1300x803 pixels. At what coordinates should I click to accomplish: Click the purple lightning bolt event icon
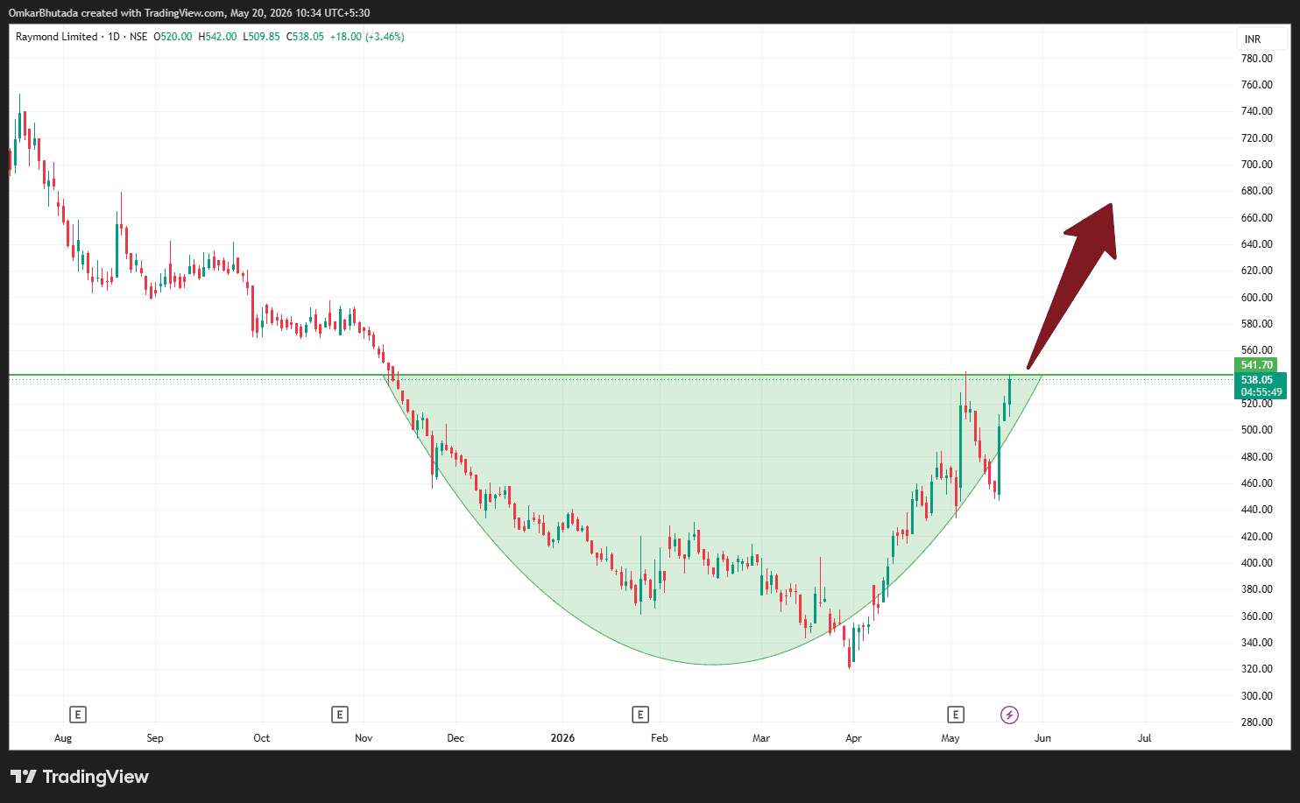point(1009,715)
